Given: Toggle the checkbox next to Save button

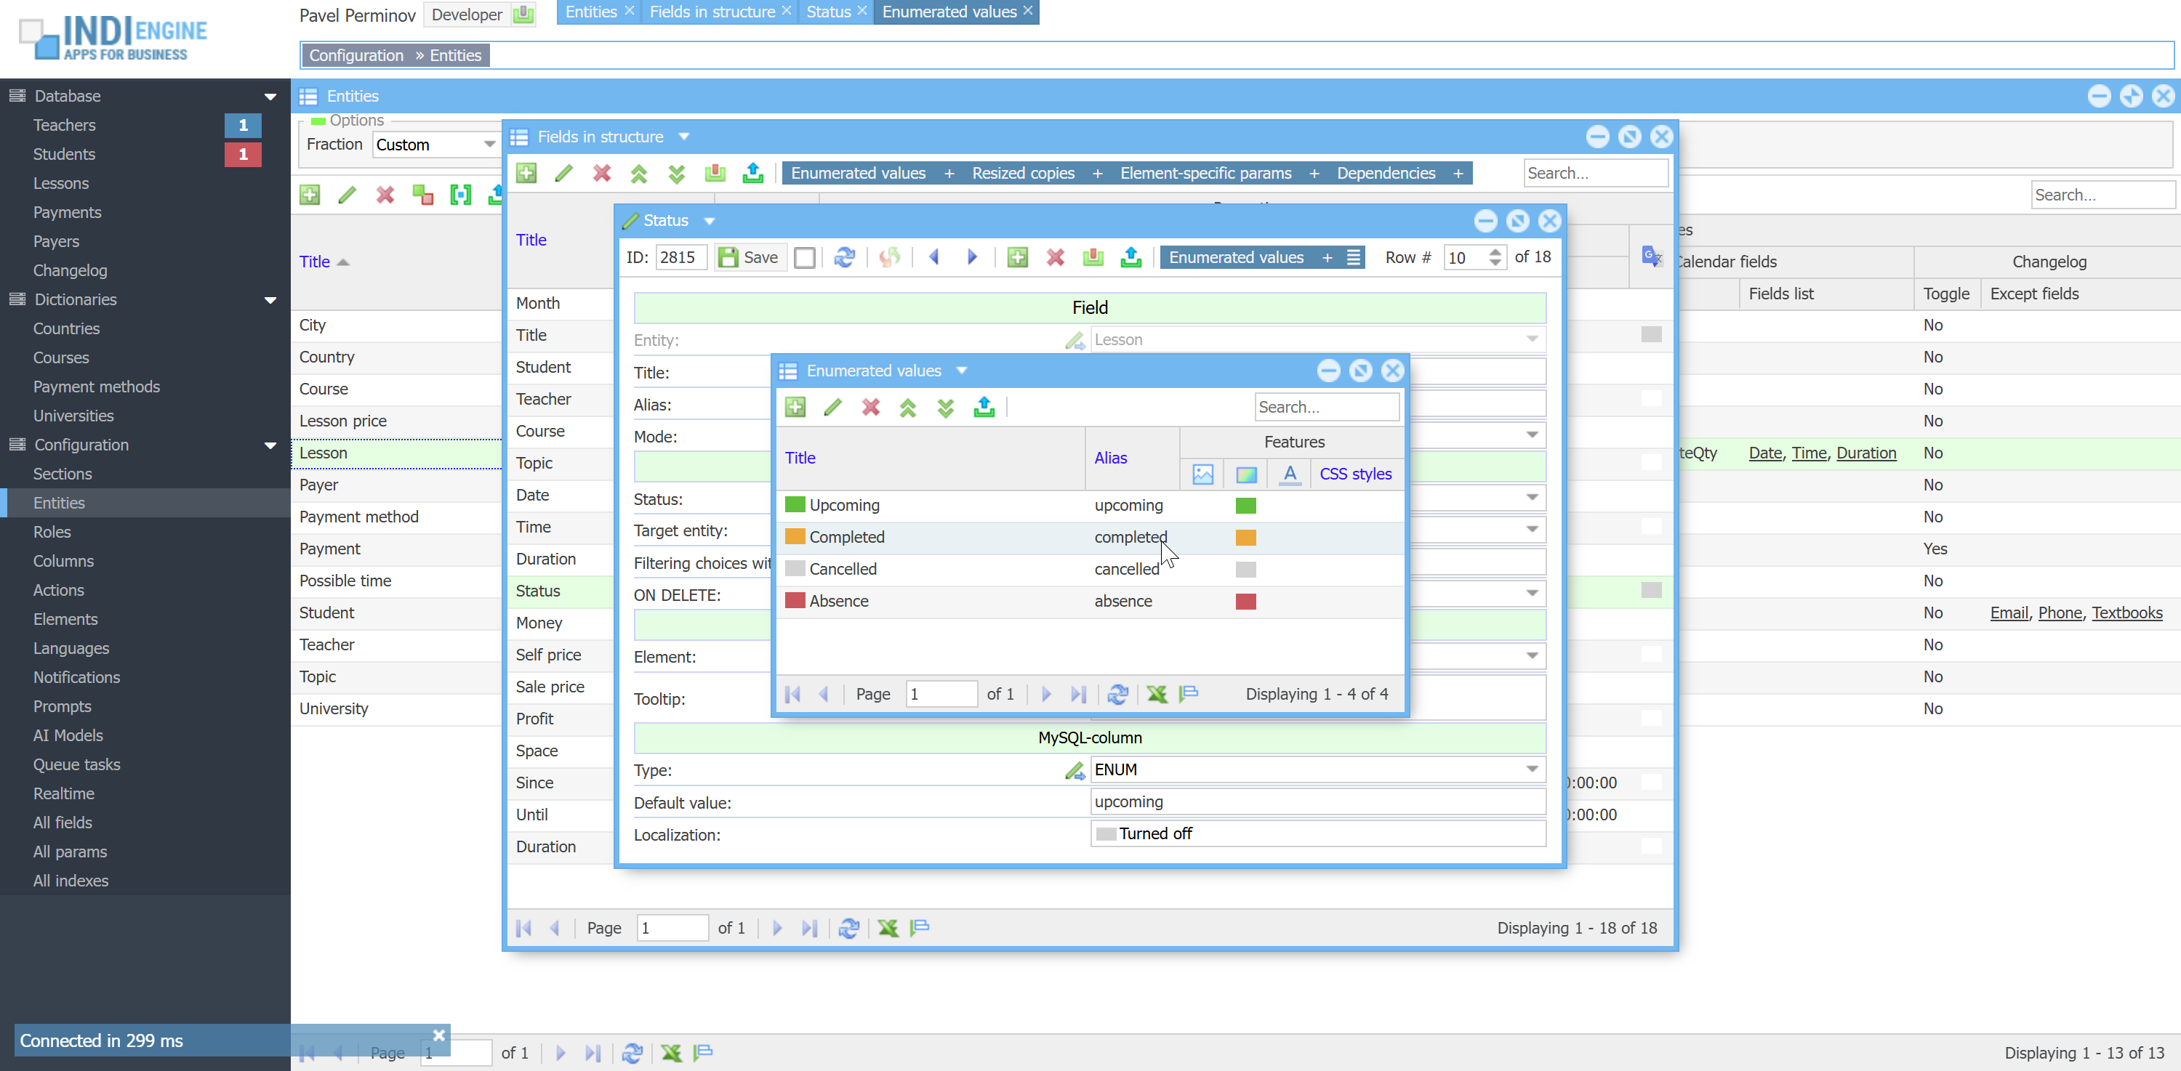Looking at the screenshot, I should click(x=804, y=257).
